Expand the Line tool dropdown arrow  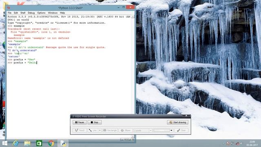100,130
